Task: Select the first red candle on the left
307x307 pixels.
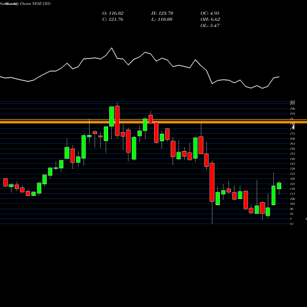Action: (6, 182)
